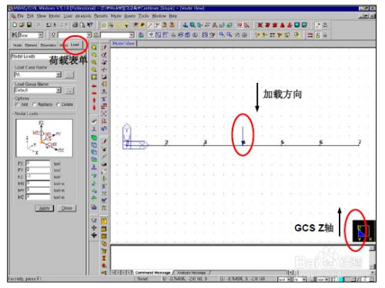Switch to the Boundary tab
The width and height of the screenshot is (385, 288).
coord(48,45)
